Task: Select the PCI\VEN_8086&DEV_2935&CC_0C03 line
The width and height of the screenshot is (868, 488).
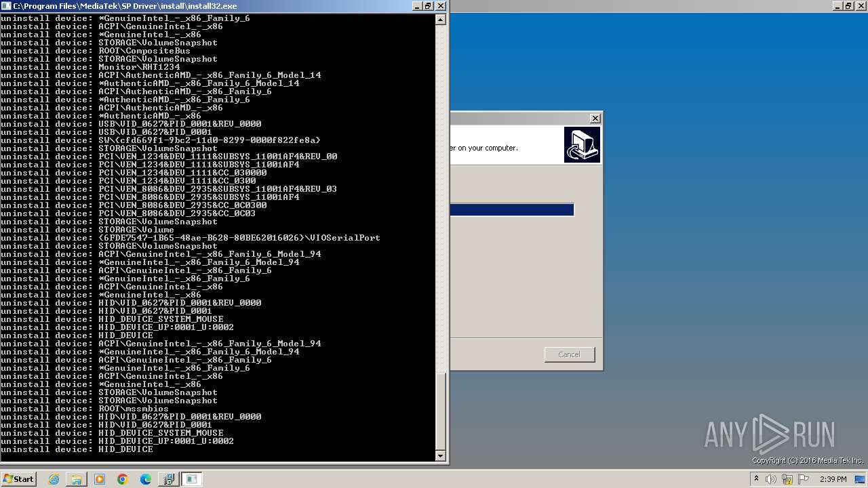Action: click(x=128, y=213)
